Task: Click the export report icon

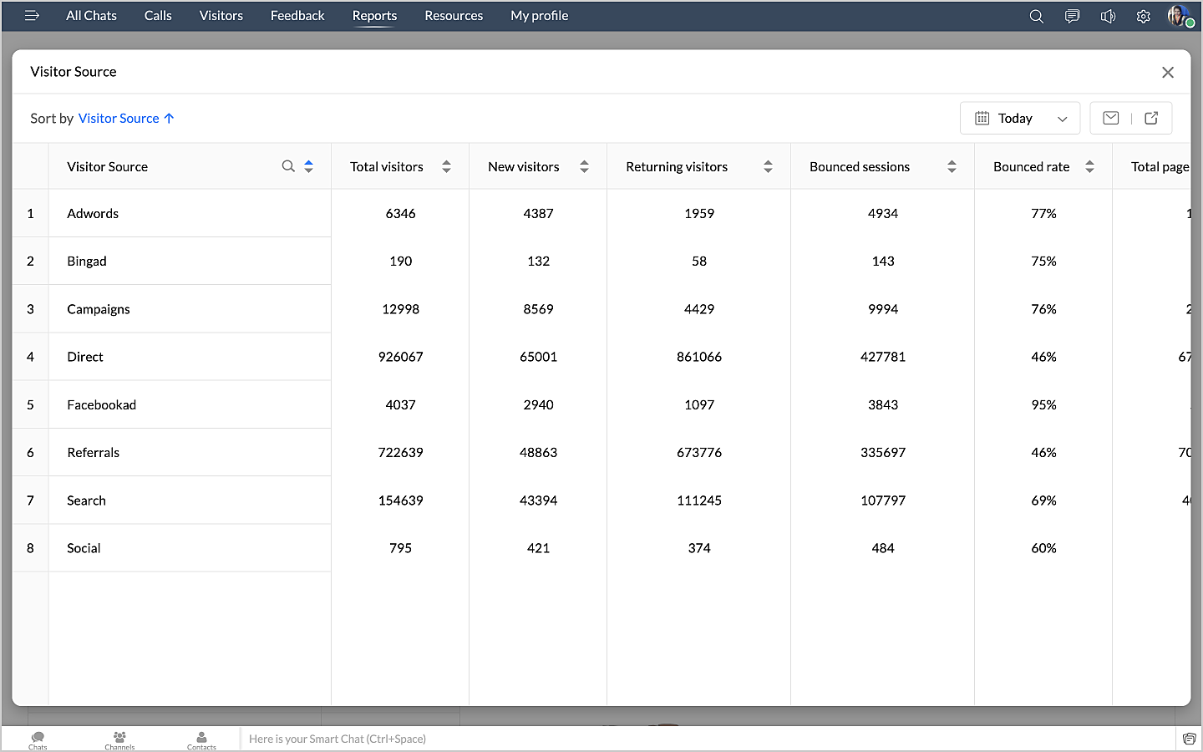Action: pyautogui.click(x=1151, y=118)
